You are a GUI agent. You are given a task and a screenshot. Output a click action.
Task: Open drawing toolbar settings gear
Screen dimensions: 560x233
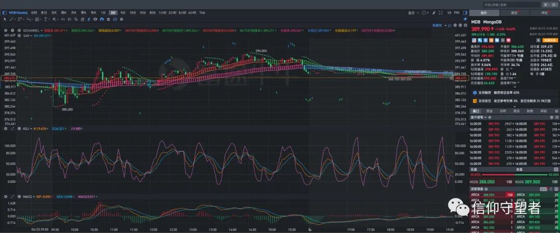point(121,19)
